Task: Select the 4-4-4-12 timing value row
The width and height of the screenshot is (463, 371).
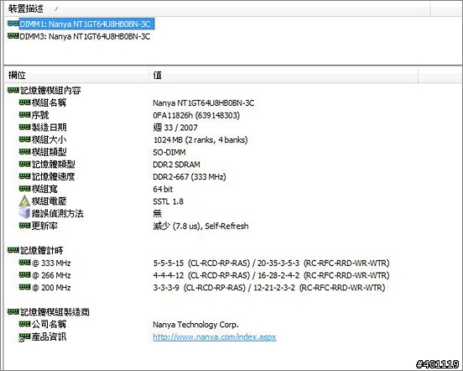Action: click(x=271, y=275)
